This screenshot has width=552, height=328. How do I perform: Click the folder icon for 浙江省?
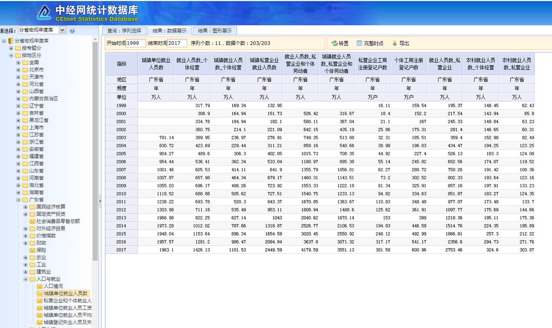pos(25,142)
